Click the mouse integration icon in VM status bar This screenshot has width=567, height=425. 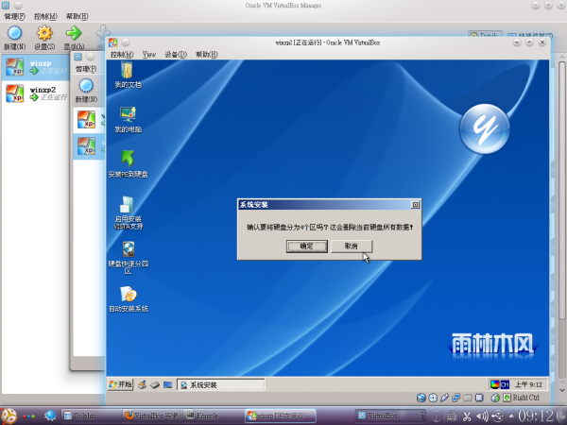(495, 398)
